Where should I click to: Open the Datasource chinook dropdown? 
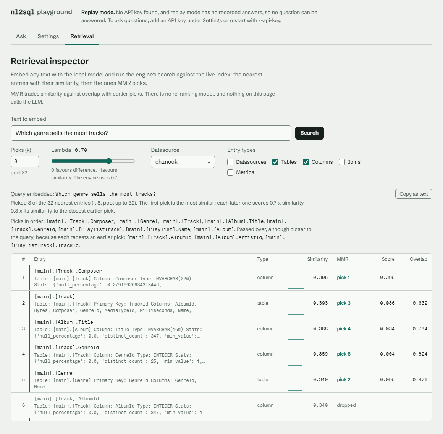(x=183, y=162)
